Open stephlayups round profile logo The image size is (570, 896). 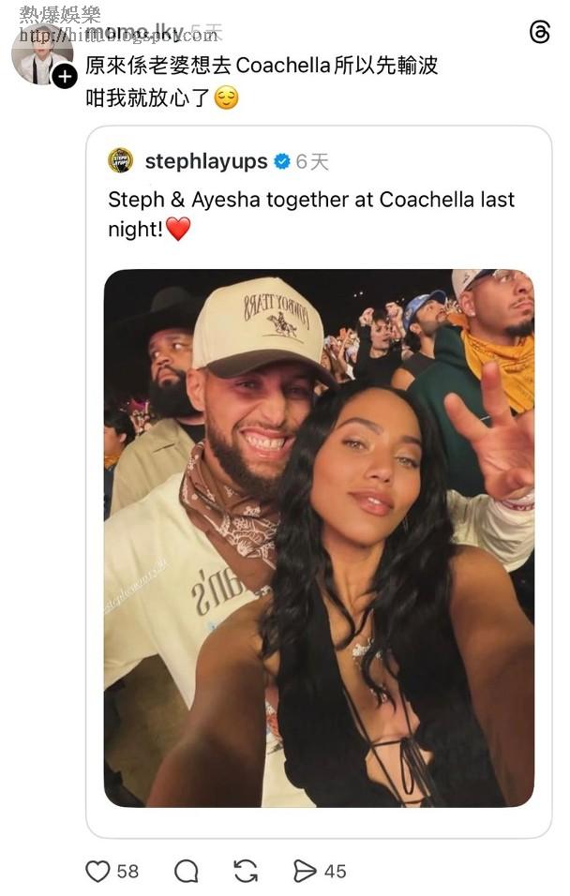coord(121,160)
